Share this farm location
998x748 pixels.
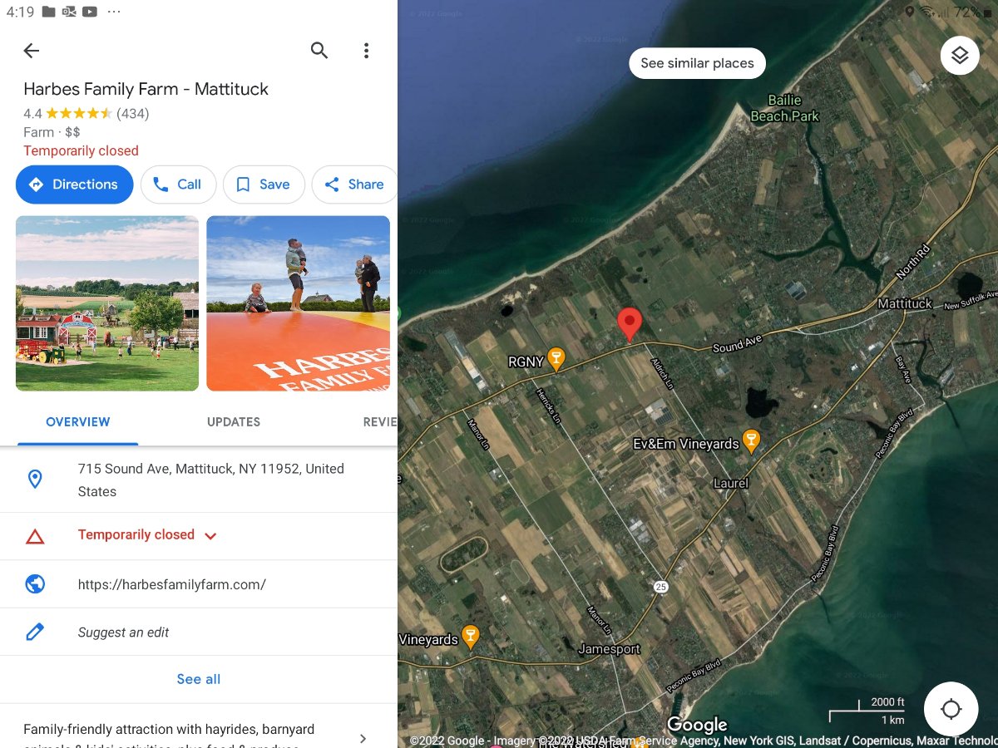(354, 185)
